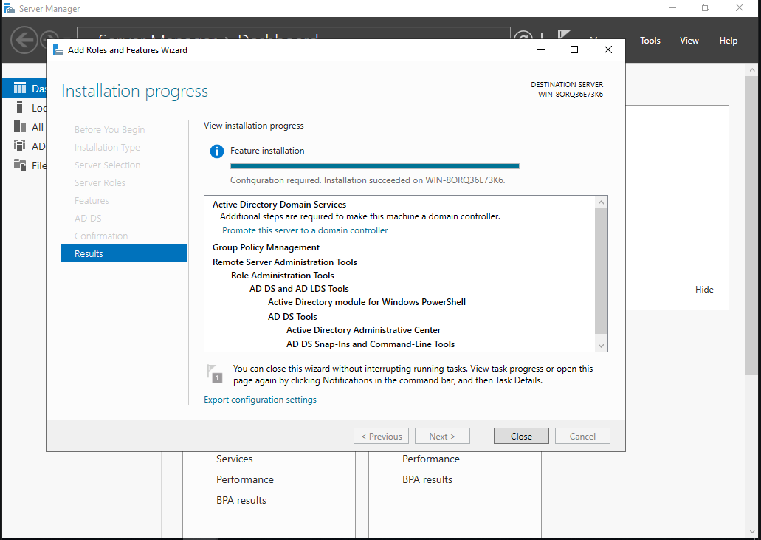
Task: Select the Server Selection wizard step
Action: click(107, 165)
